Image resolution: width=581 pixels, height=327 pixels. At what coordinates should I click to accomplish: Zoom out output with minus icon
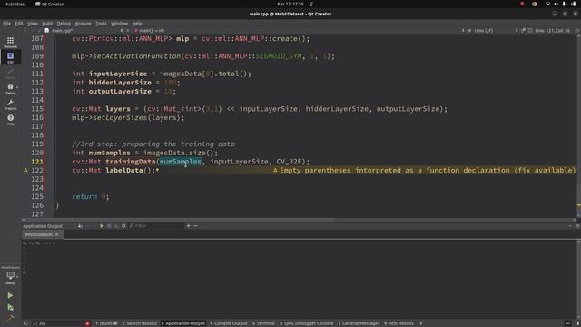point(196,226)
